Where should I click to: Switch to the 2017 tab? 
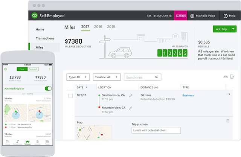pyautogui.click(x=85, y=27)
